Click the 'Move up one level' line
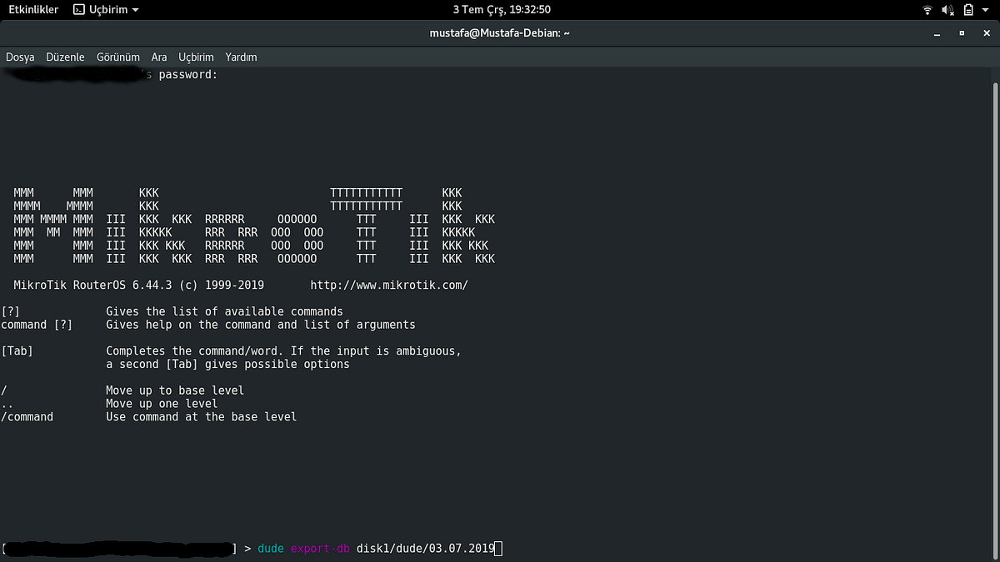This screenshot has height=562, width=1000. [162, 403]
